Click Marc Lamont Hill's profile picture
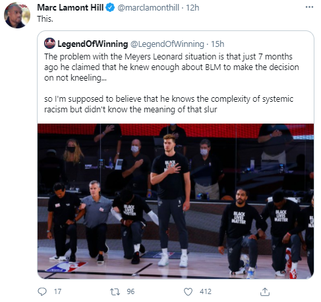The height and width of the screenshot is (302, 321). pyautogui.click(x=17, y=15)
